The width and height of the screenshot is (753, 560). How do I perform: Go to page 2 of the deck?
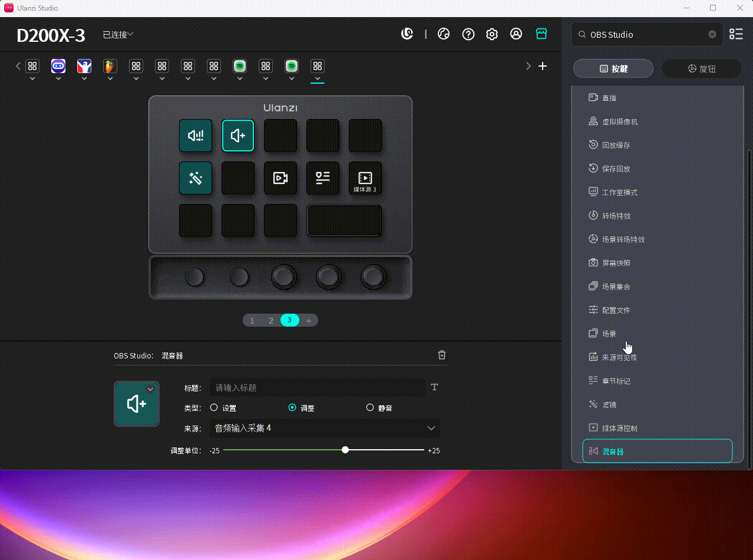tap(271, 321)
